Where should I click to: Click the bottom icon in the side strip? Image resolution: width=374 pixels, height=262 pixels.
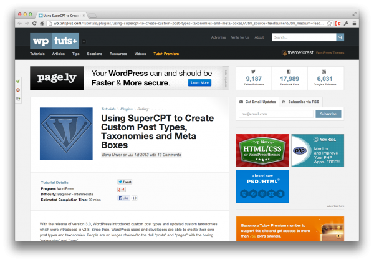click(18, 99)
